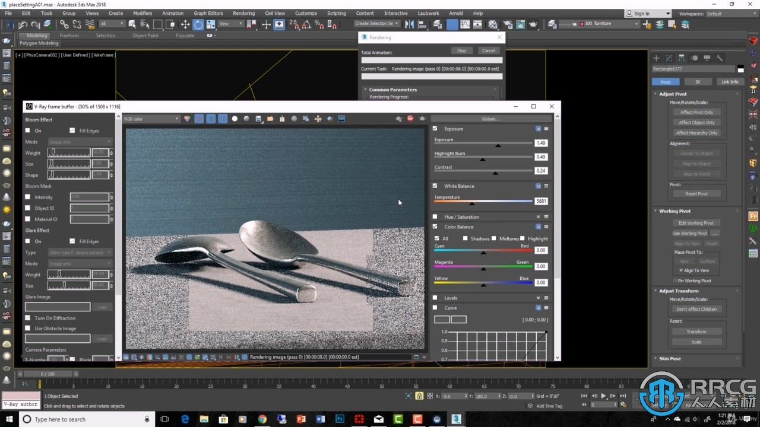Collapse the Working Pivot rollout

[x=674, y=211]
